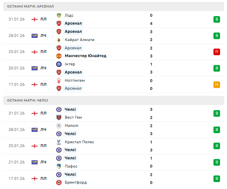Click the Inter crest icon

point(59,64)
